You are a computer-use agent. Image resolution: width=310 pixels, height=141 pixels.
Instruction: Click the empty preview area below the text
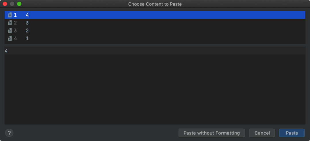tap(155, 89)
